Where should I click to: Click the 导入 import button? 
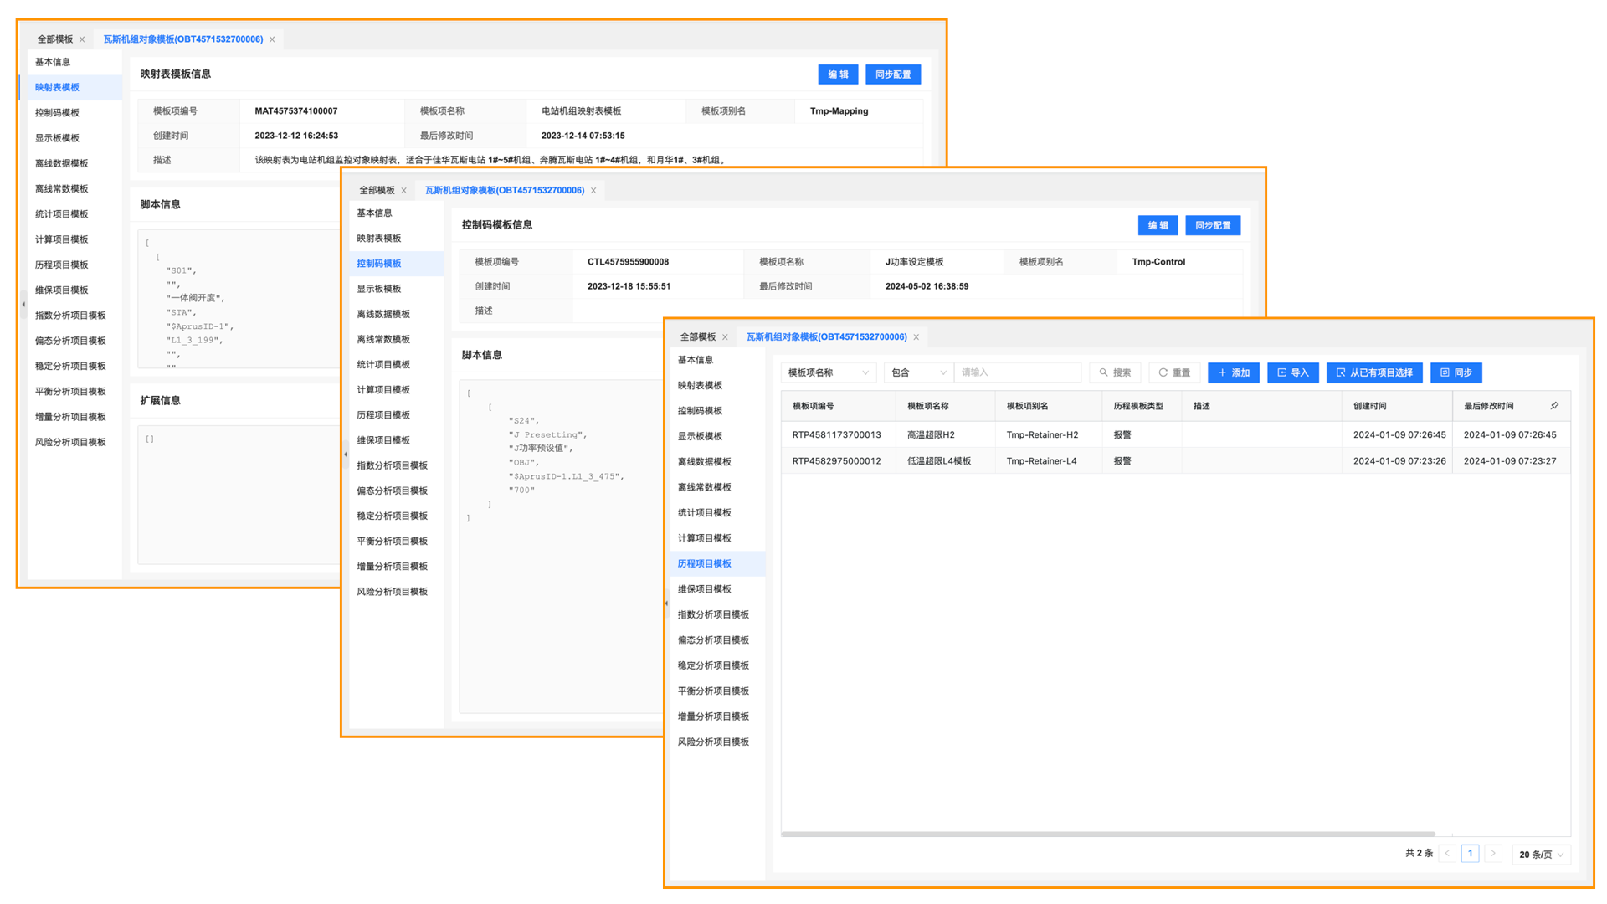pos(1293,372)
